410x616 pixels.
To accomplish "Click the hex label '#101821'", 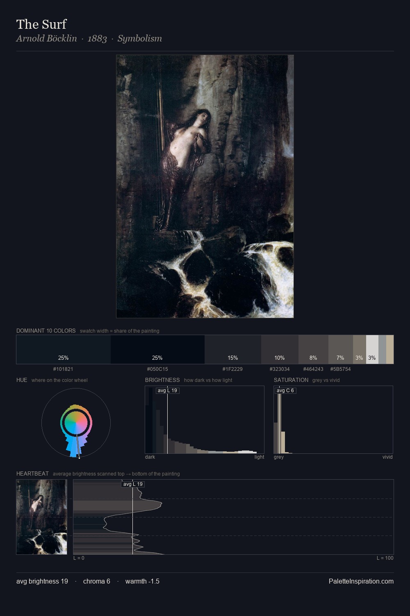I will click(x=63, y=369).
